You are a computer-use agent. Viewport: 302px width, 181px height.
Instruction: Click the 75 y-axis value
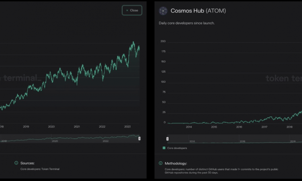164,92
